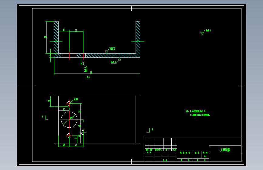Select the lower 15 vertical dimension in plan view
263x170 pixels.
coord(79,126)
